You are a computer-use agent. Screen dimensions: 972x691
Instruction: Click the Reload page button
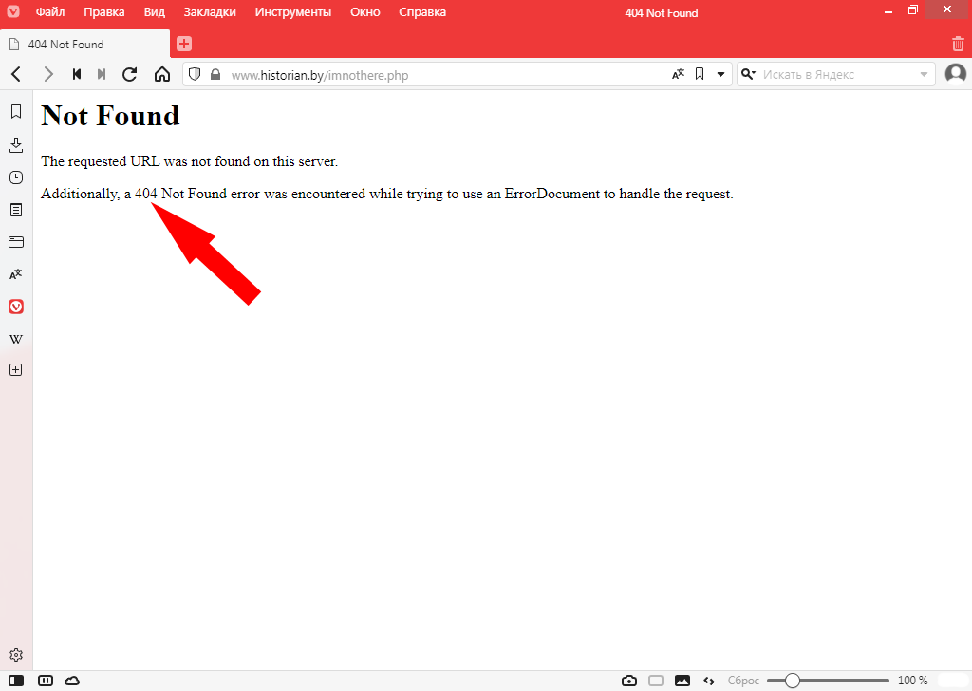130,74
